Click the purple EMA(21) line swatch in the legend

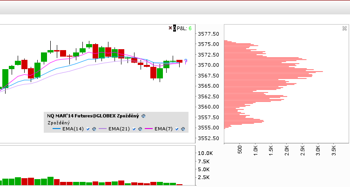coord(102,129)
